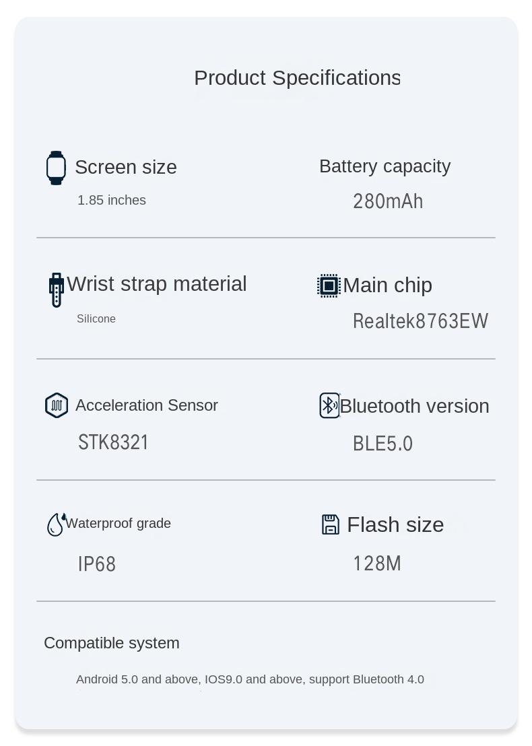Click the 1.85 inches value
The width and height of the screenshot is (532, 746).
tap(112, 200)
